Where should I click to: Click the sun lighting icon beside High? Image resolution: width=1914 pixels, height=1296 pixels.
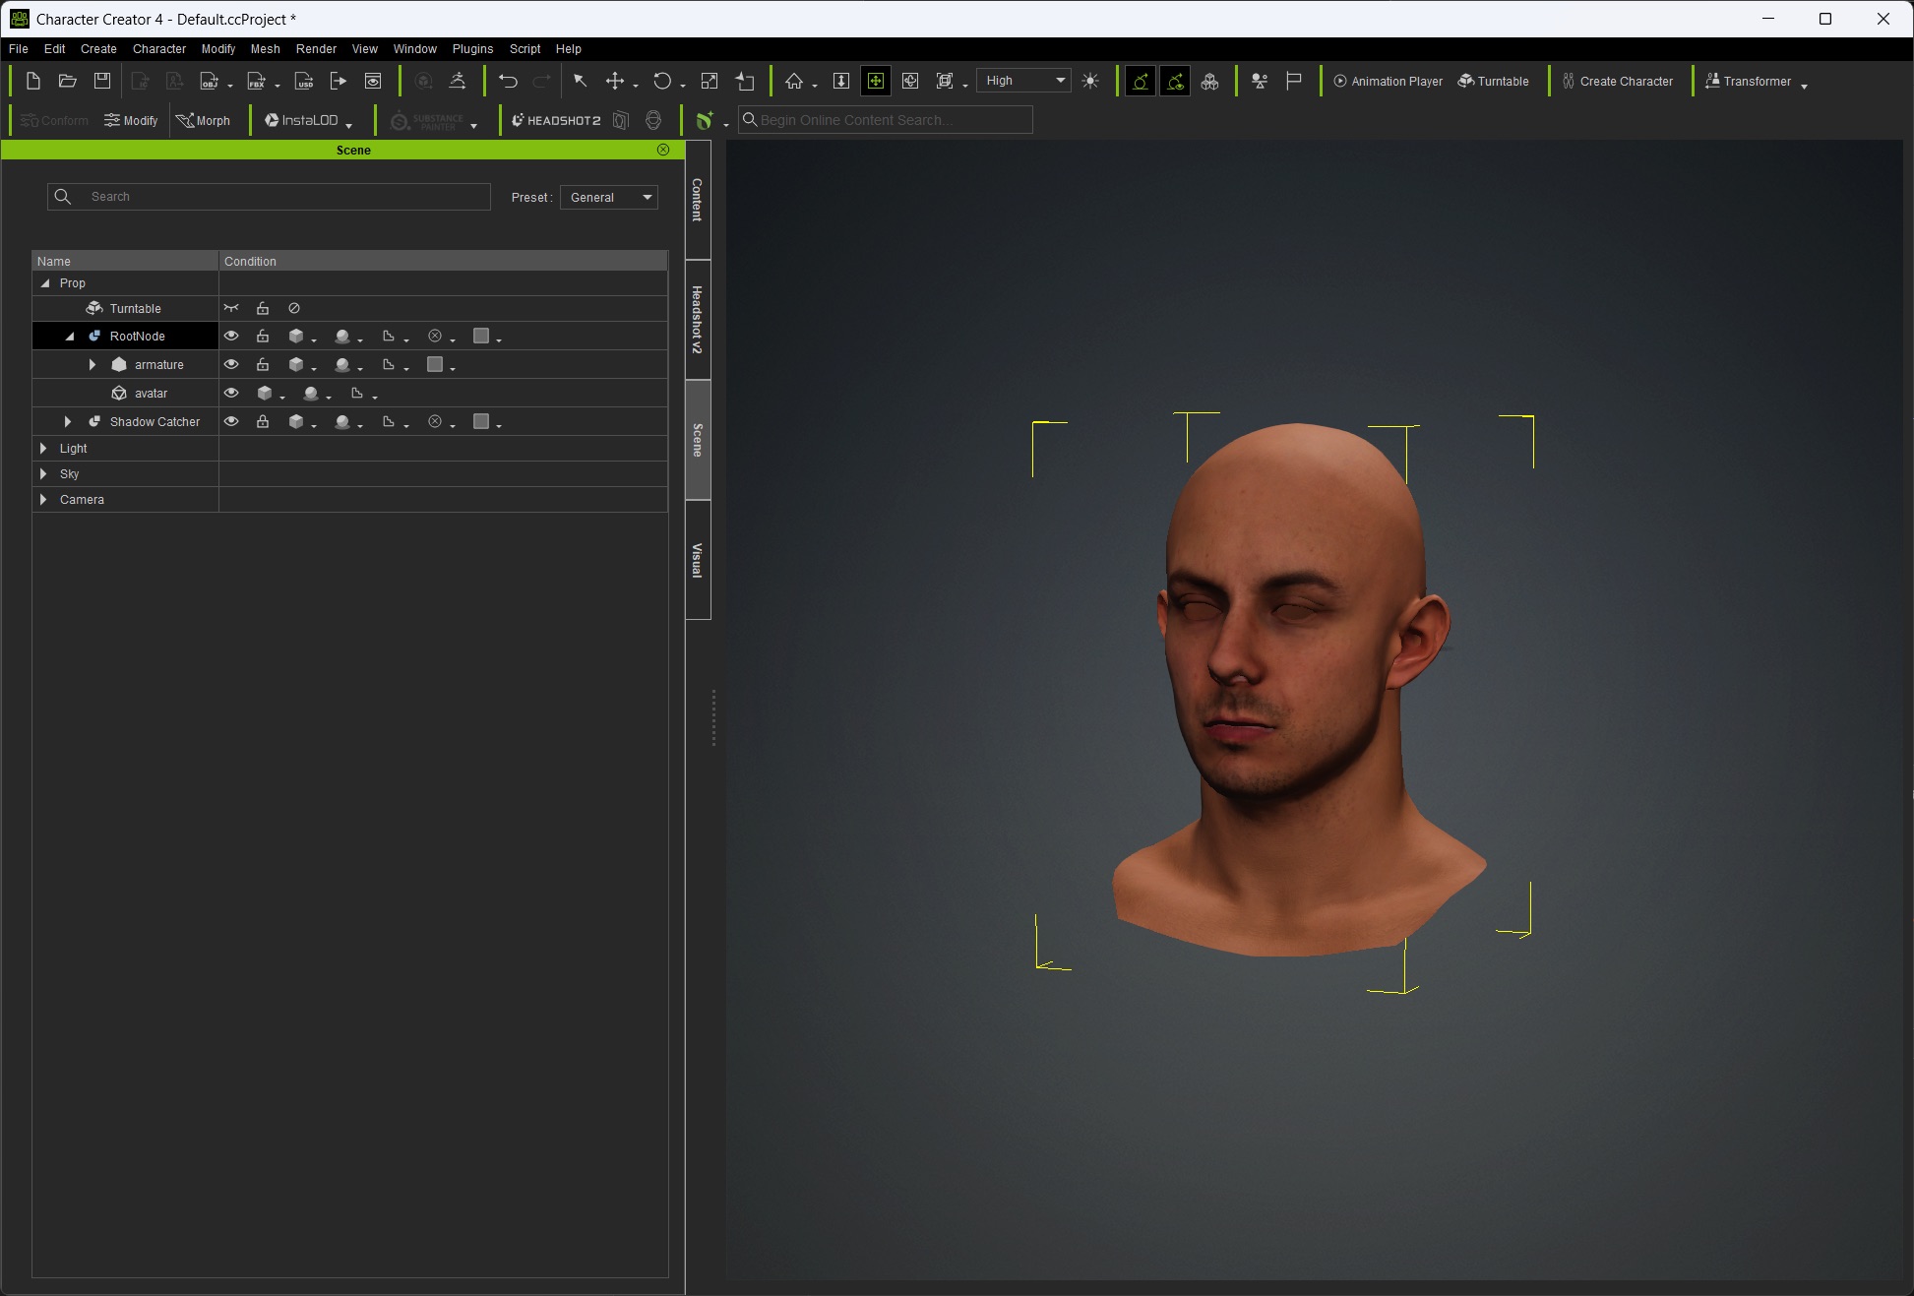[x=1090, y=81]
